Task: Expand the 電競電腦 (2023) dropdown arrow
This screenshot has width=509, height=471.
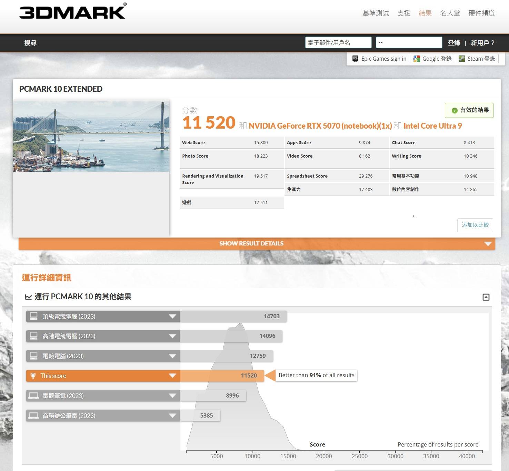Action: 172,356
